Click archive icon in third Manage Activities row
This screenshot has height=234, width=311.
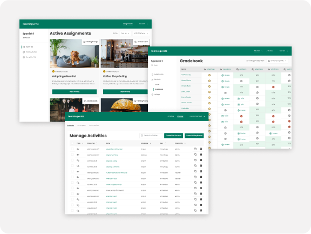click(x=201, y=160)
